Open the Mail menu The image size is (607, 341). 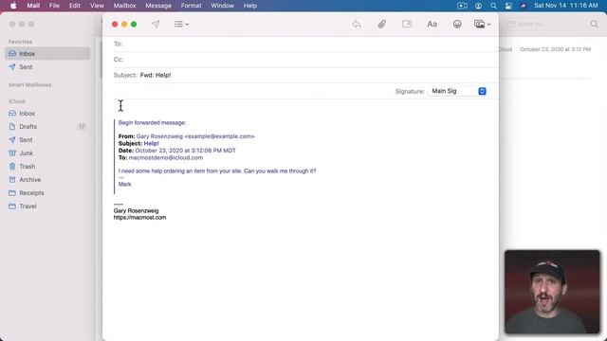click(x=33, y=6)
